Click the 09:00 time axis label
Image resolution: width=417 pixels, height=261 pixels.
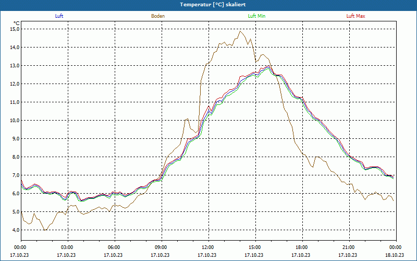[162, 247]
